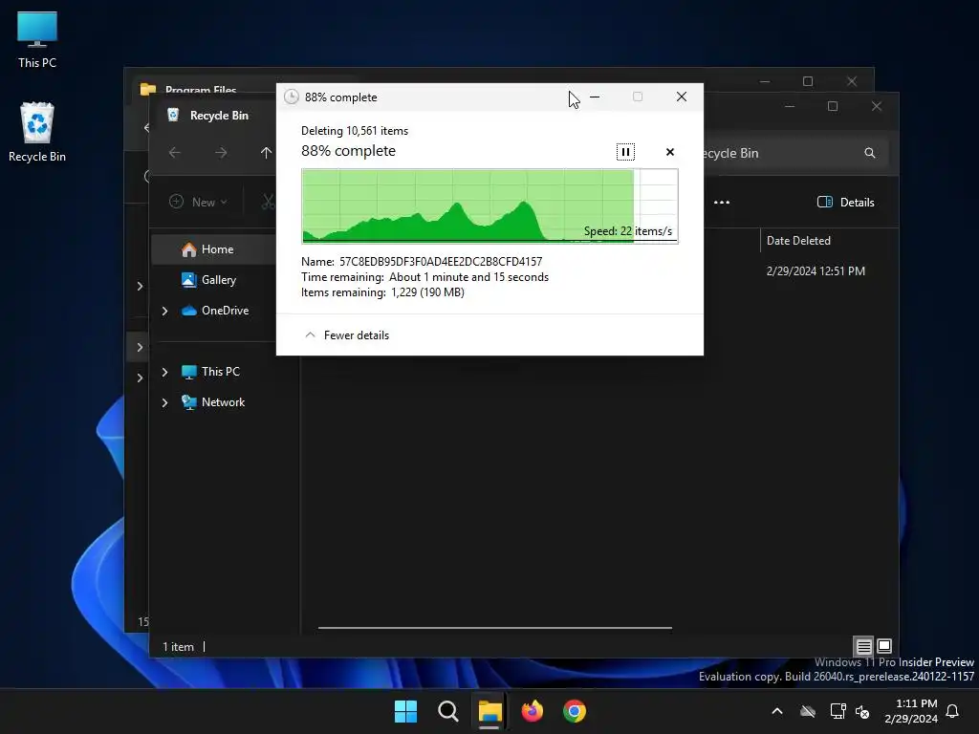Screen dimensions: 979x734
Task: Click the cut (scissors) toolbar icon
Action: tap(268, 202)
